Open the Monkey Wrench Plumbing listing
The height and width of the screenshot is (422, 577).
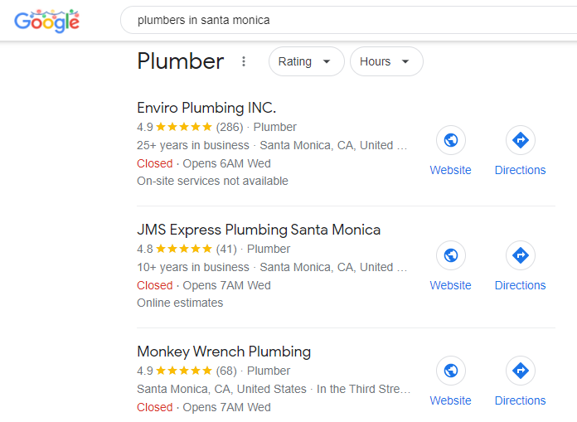[224, 352]
